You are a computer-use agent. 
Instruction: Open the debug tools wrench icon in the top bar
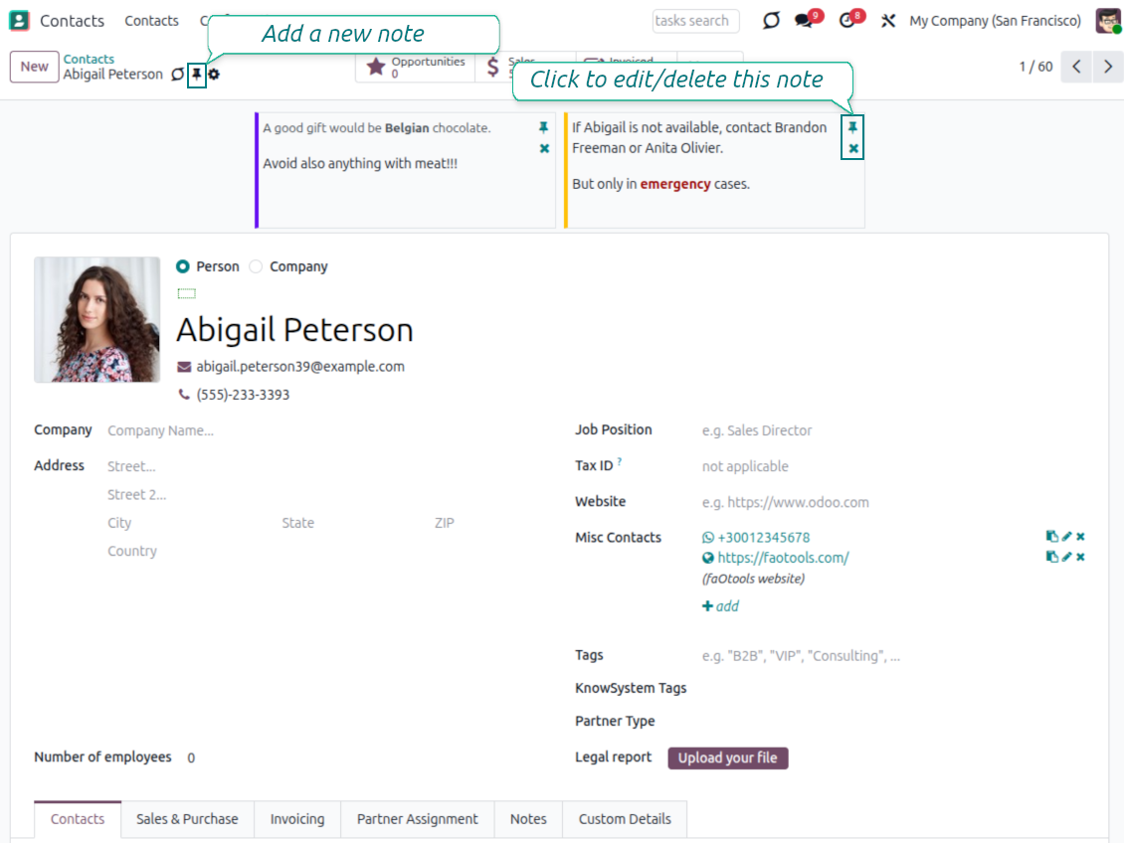click(x=889, y=21)
